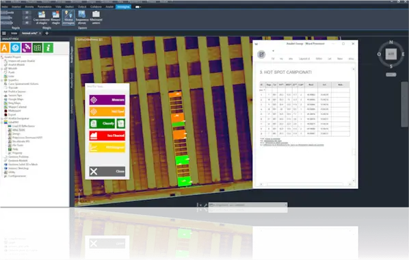Image resolution: width=409 pixels, height=260 pixels.
Task: Expand the Superfici tree node
Action: pyautogui.click(x=2, y=80)
